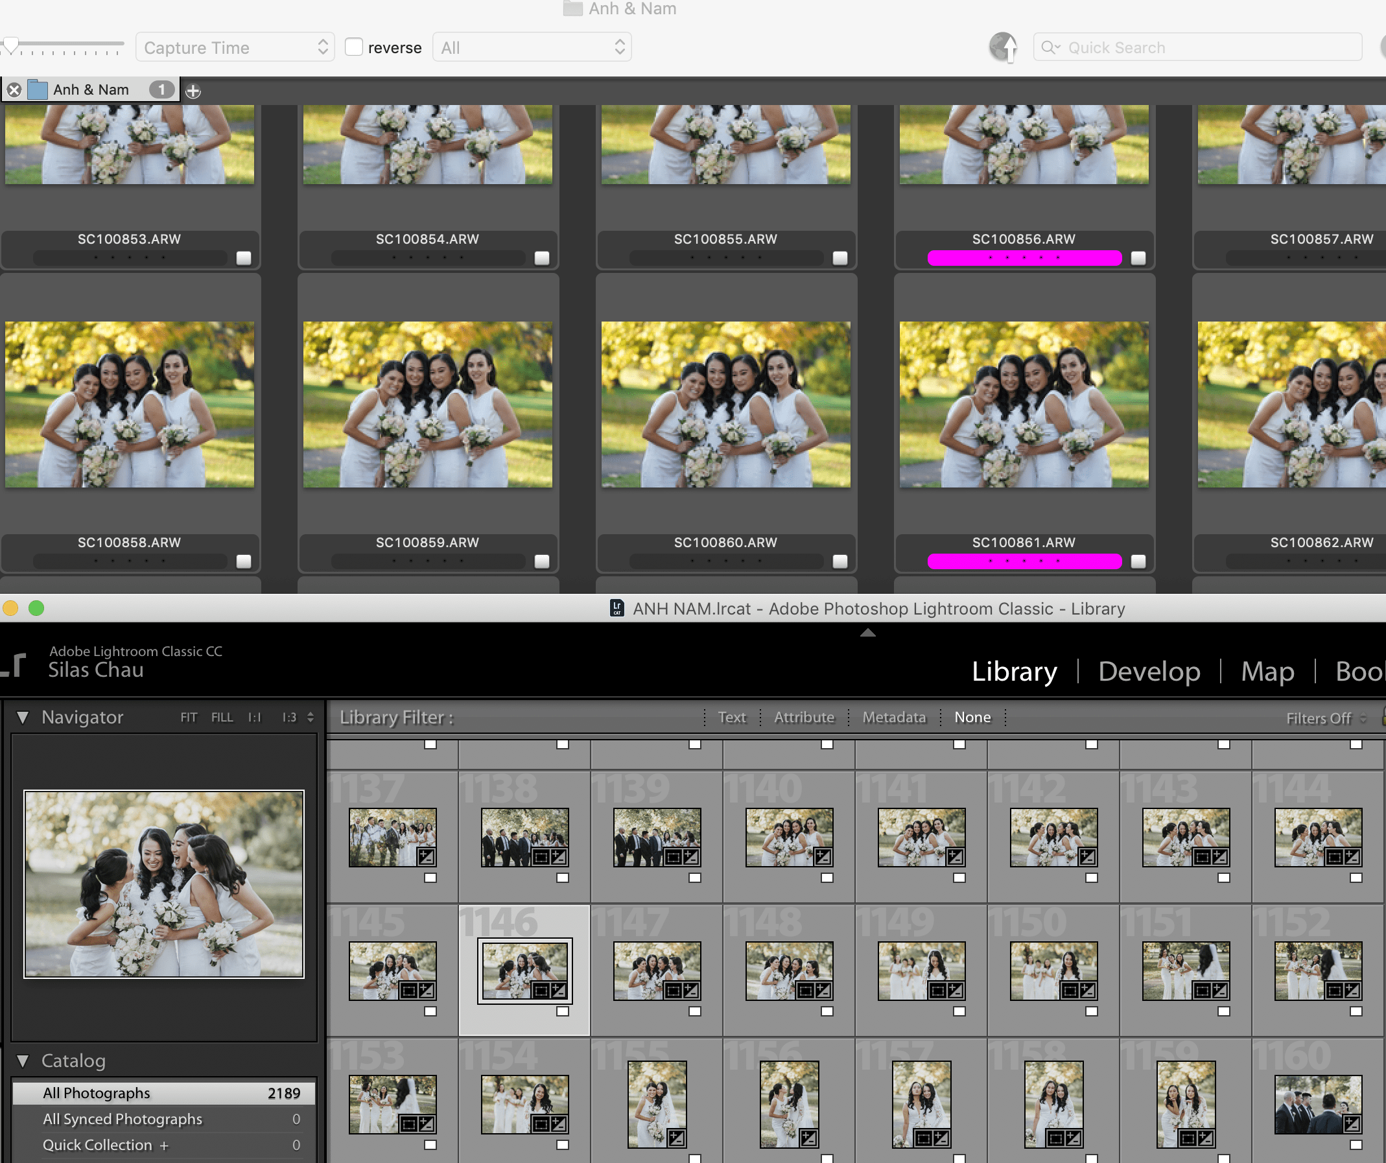1386x1163 pixels.
Task: Collapse the Catalog panel
Action: pyautogui.click(x=23, y=1061)
